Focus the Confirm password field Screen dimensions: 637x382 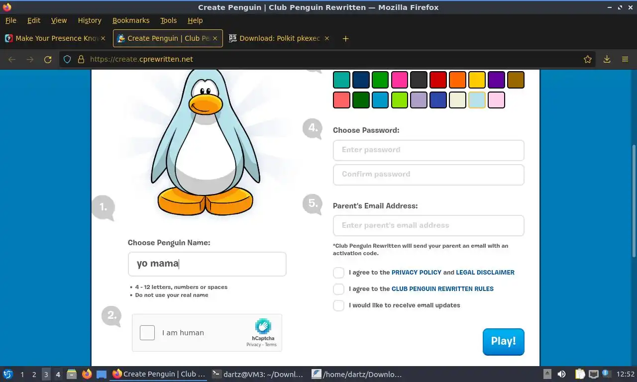(428, 175)
